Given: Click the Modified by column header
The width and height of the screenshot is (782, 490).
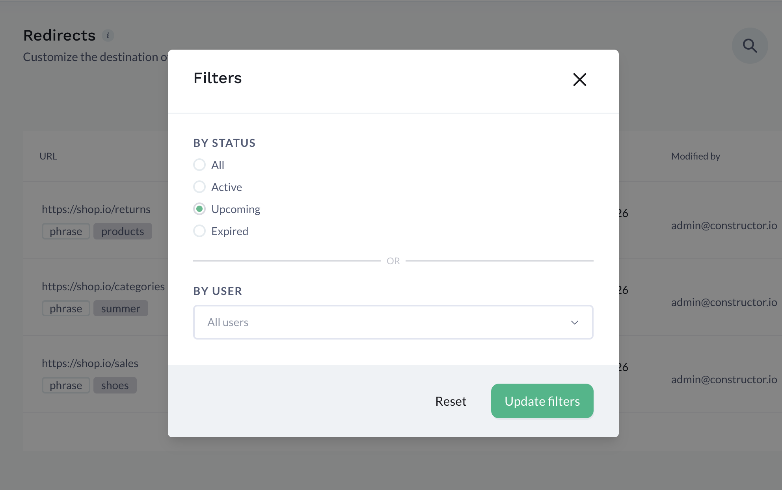Looking at the screenshot, I should [695, 156].
